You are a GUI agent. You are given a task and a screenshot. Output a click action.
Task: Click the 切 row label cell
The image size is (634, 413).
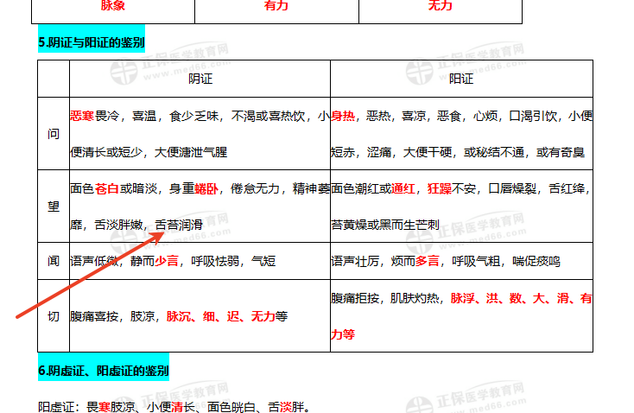click(54, 316)
